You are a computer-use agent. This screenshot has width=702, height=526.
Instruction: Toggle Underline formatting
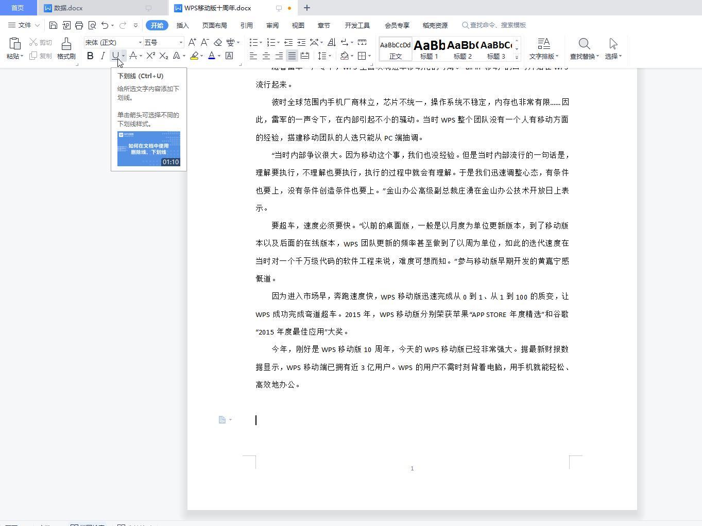click(115, 56)
